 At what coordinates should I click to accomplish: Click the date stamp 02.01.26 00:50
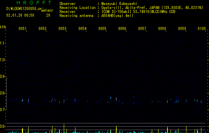(x=20, y=15)
